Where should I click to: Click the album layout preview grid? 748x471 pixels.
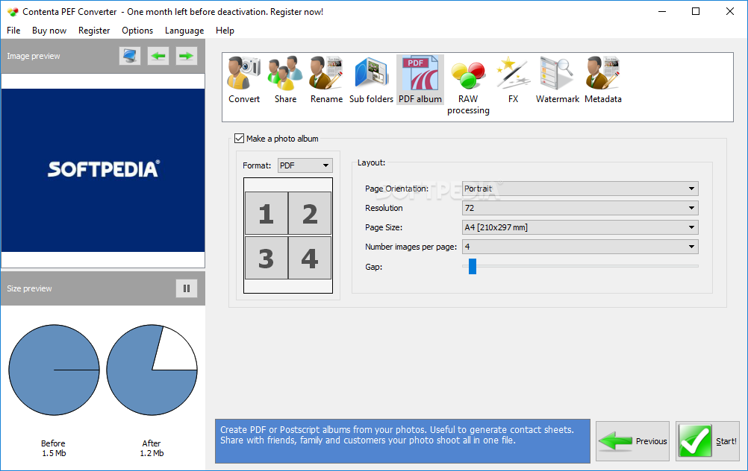pos(288,235)
